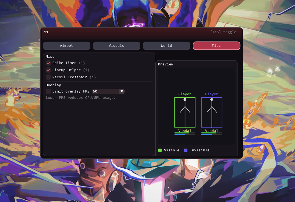This screenshot has width=295, height=202.
Task: Click the Player label above the purple box
Action: click(x=212, y=94)
